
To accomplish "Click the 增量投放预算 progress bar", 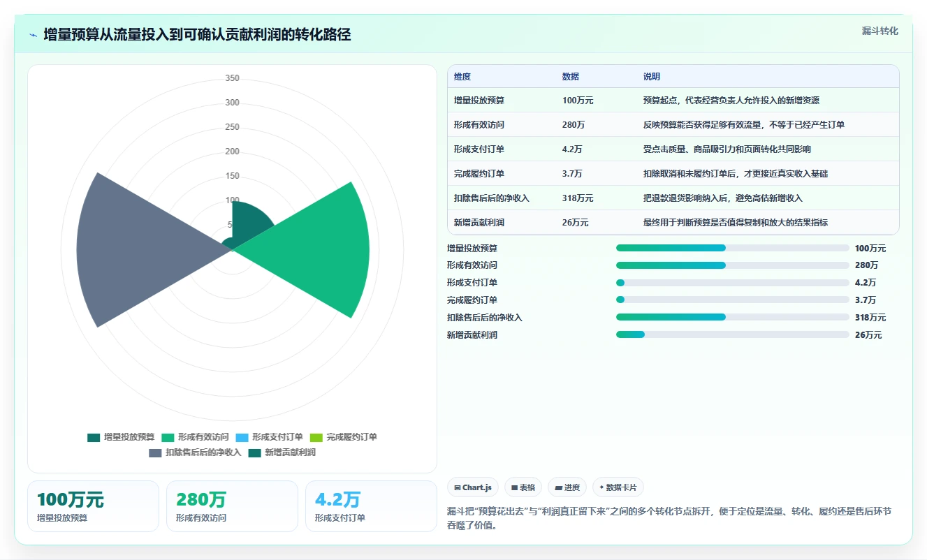I will point(732,248).
